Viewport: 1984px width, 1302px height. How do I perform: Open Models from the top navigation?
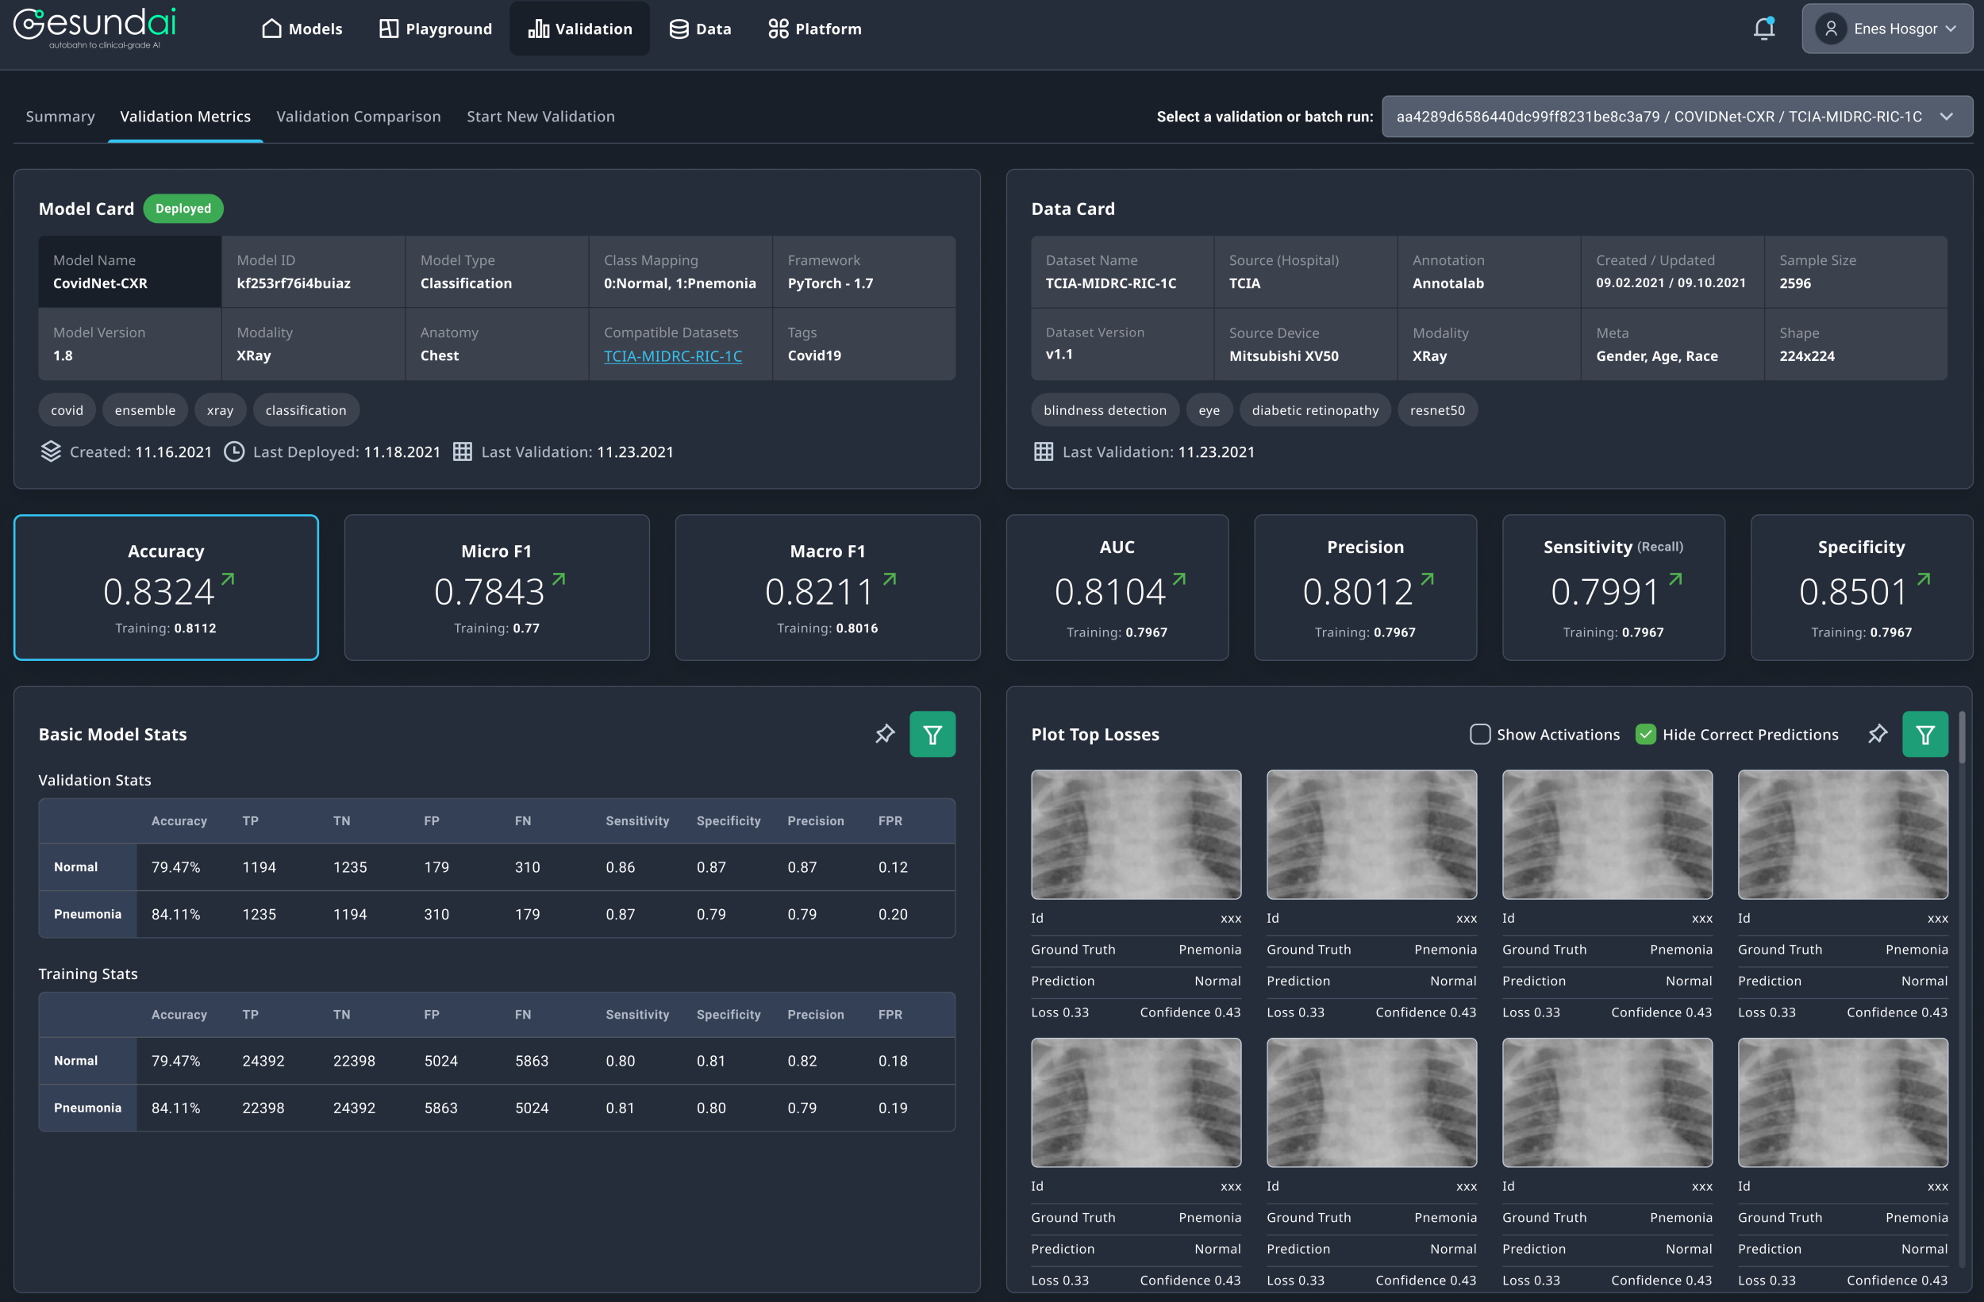(x=302, y=29)
